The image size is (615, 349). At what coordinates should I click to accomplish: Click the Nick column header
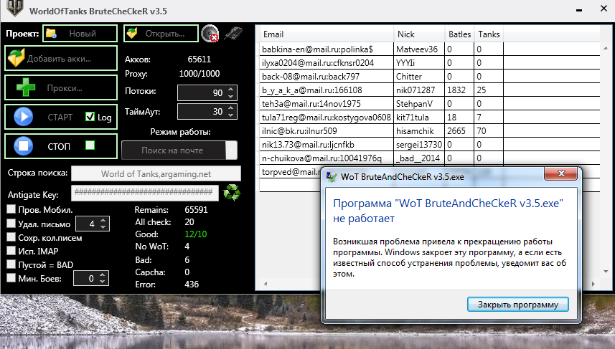pos(419,34)
